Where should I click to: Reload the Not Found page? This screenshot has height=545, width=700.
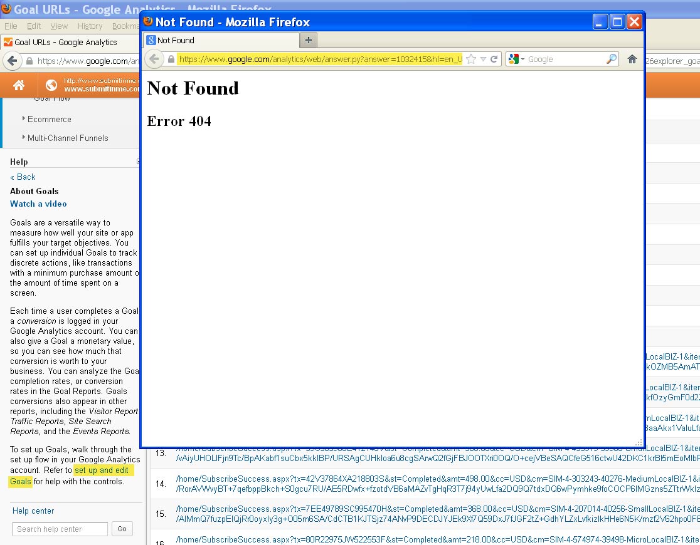[x=494, y=59]
